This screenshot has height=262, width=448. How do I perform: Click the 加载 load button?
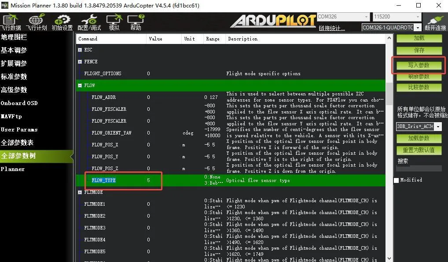click(x=419, y=39)
